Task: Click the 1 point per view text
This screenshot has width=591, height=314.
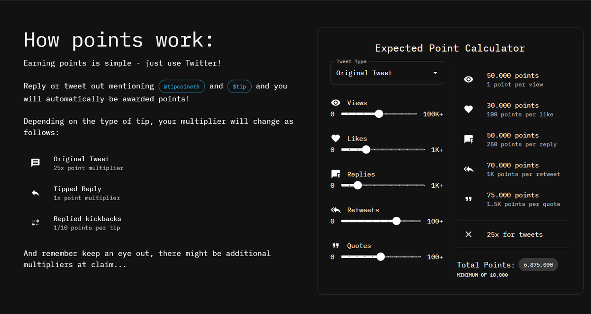Action: (515, 85)
